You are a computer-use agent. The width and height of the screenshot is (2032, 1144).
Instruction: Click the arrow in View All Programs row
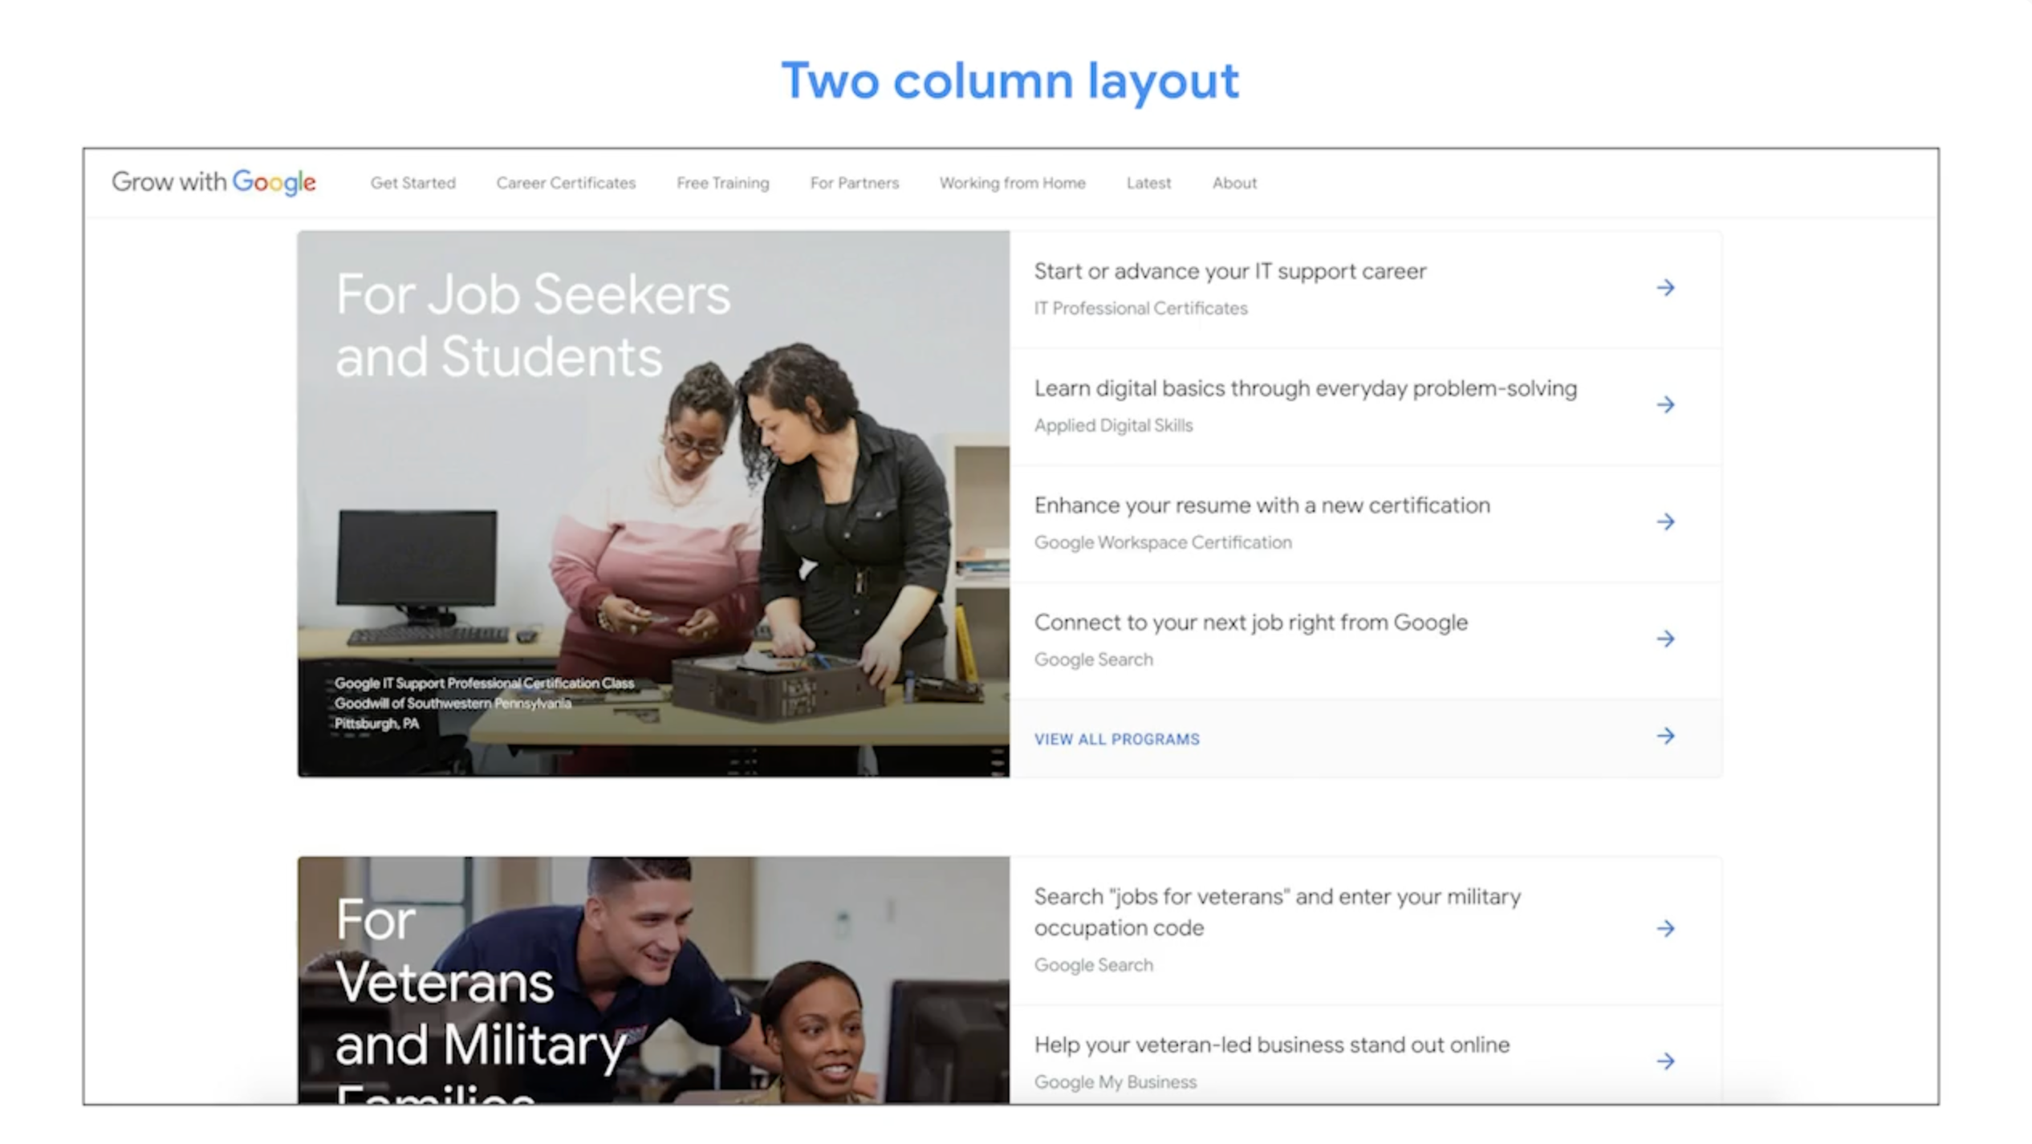pyautogui.click(x=1665, y=736)
